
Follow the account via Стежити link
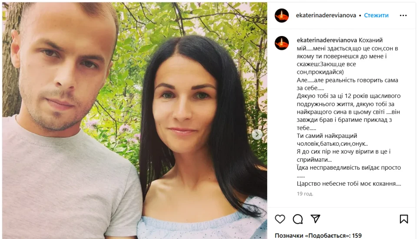tap(376, 16)
